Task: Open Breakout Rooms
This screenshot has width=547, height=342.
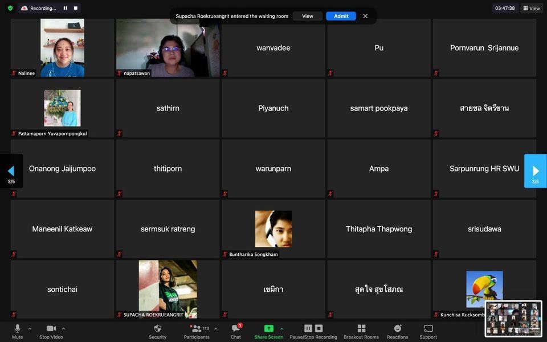Action: (361, 331)
